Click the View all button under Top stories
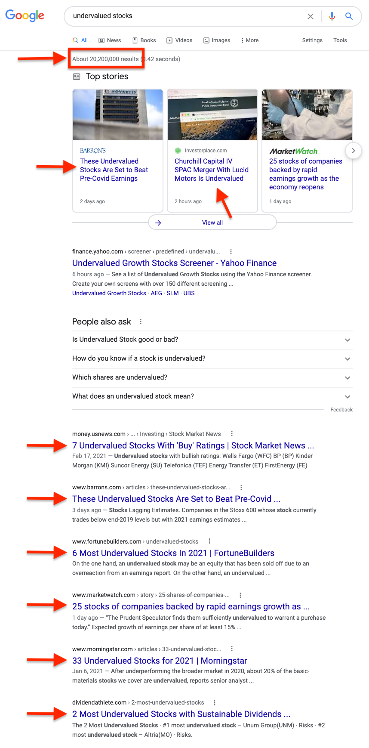The image size is (369, 748). coord(212,222)
